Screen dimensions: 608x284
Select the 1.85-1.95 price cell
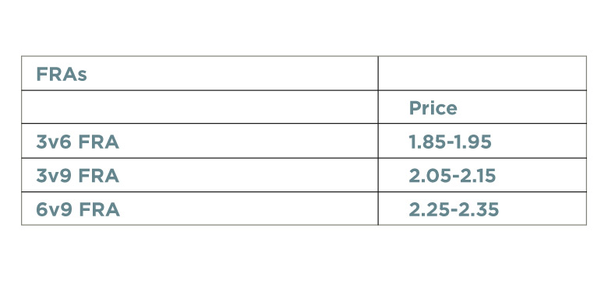tap(483, 142)
